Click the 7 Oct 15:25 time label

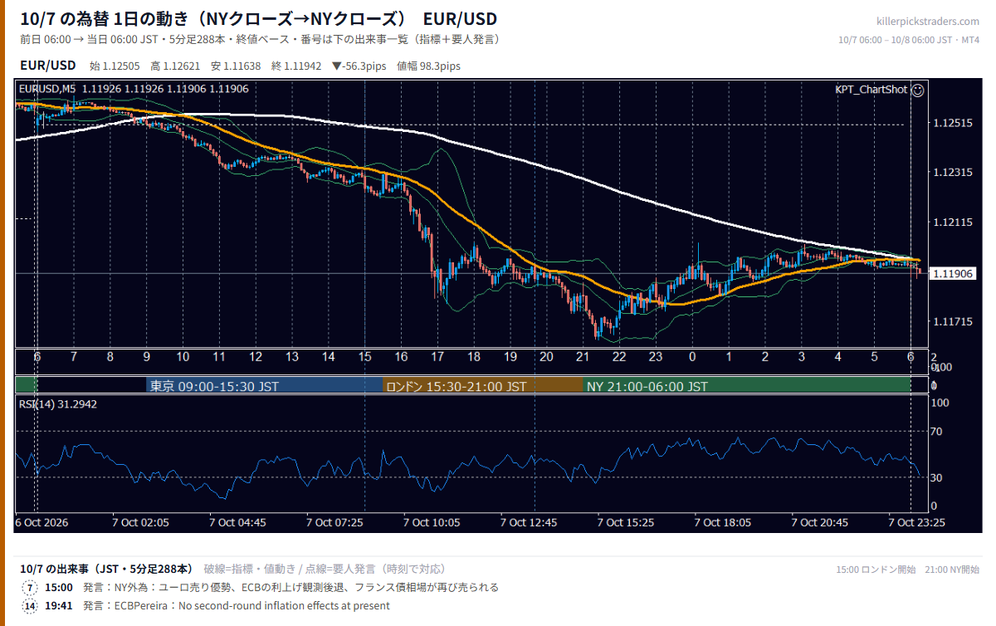click(626, 522)
